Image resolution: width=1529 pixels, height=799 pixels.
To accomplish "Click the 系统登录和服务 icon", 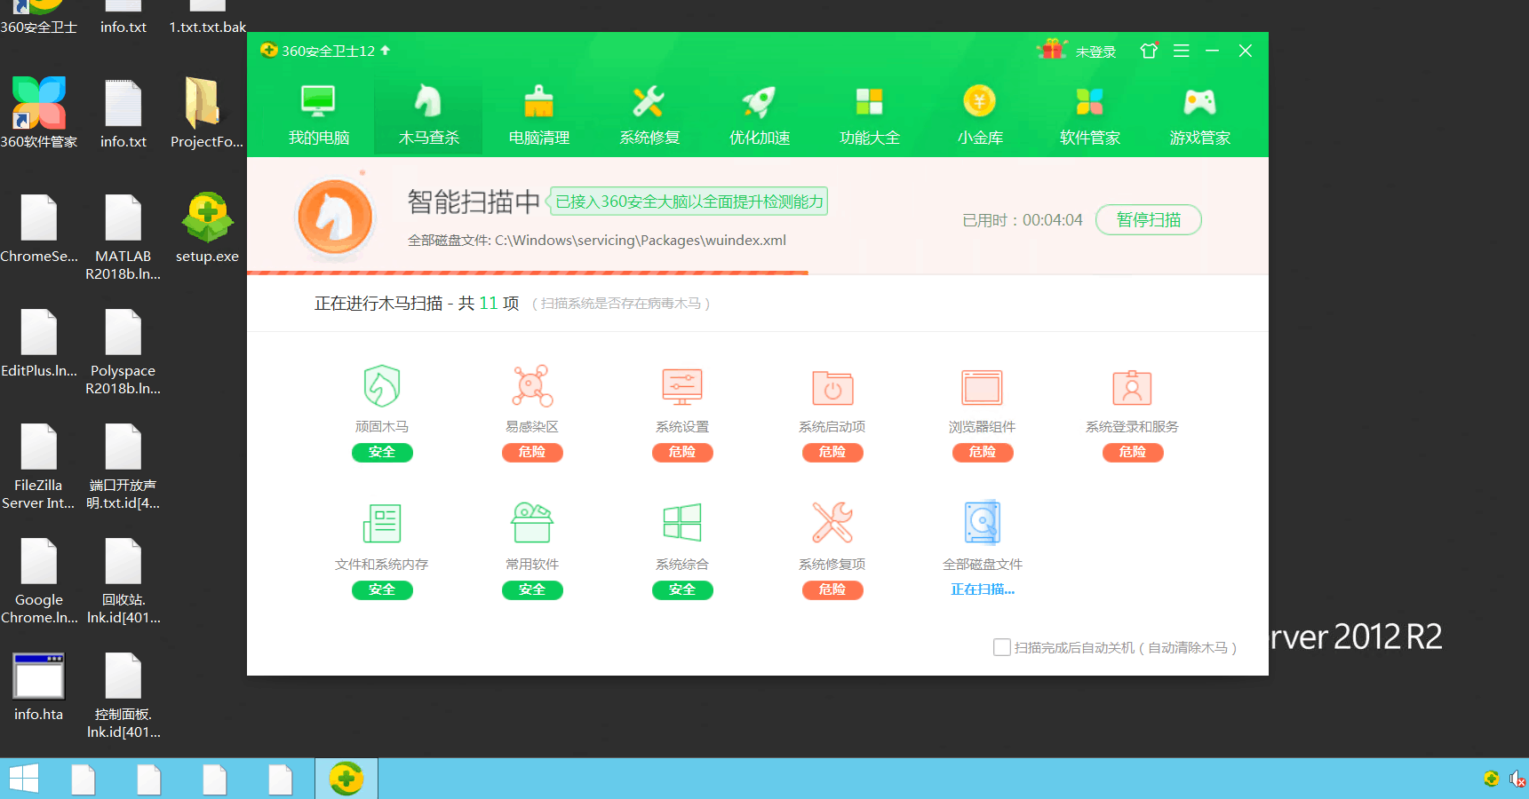I will (x=1132, y=388).
